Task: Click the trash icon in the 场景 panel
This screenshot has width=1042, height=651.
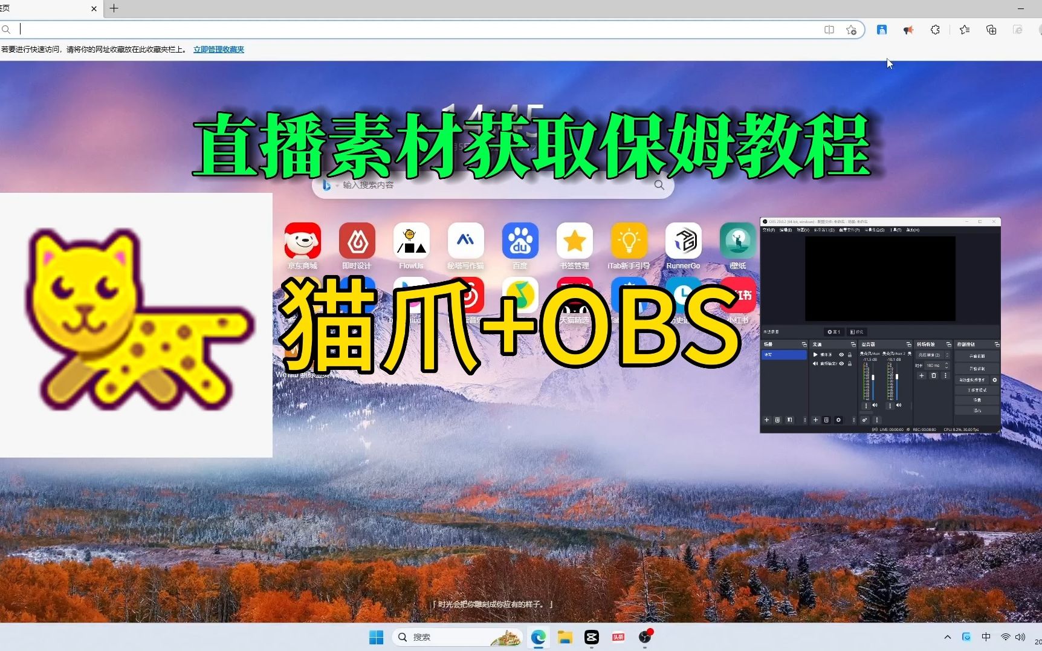Action: tap(777, 420)
